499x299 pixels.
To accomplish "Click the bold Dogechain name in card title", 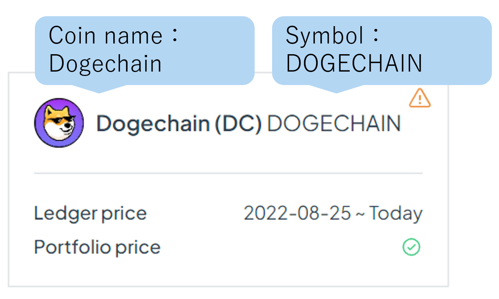I will click(x=153, y=123).
